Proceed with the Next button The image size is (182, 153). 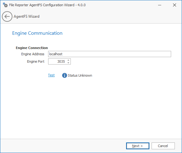click(x=138, y=146)
